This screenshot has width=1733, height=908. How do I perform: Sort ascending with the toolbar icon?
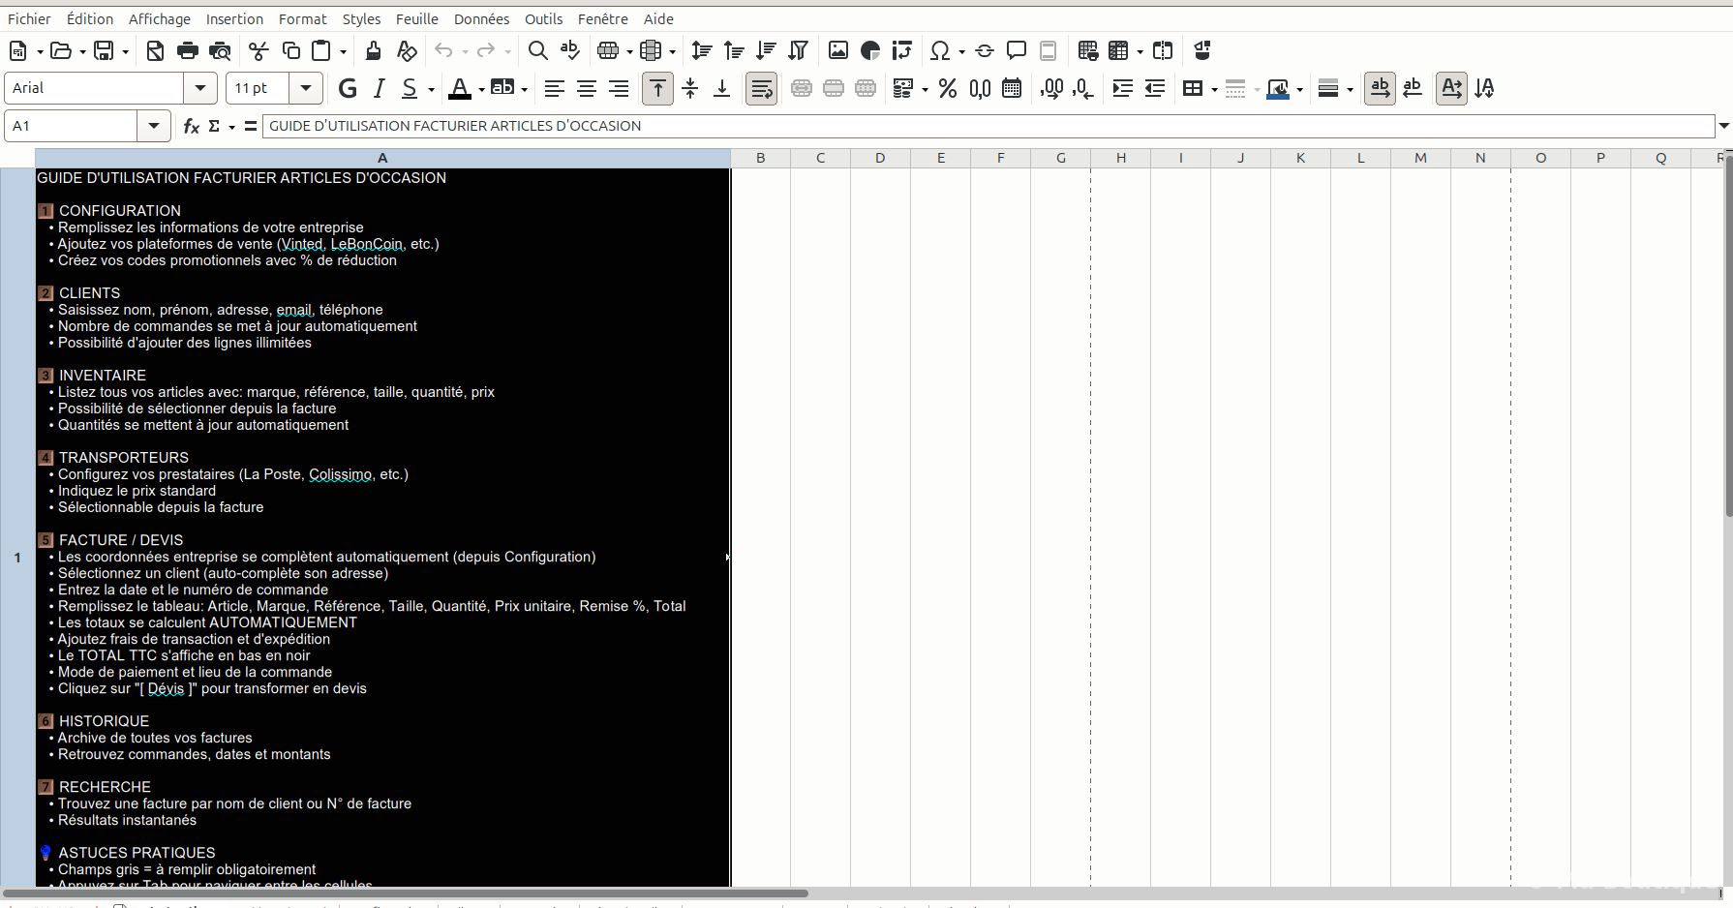[x=734, y=50]
